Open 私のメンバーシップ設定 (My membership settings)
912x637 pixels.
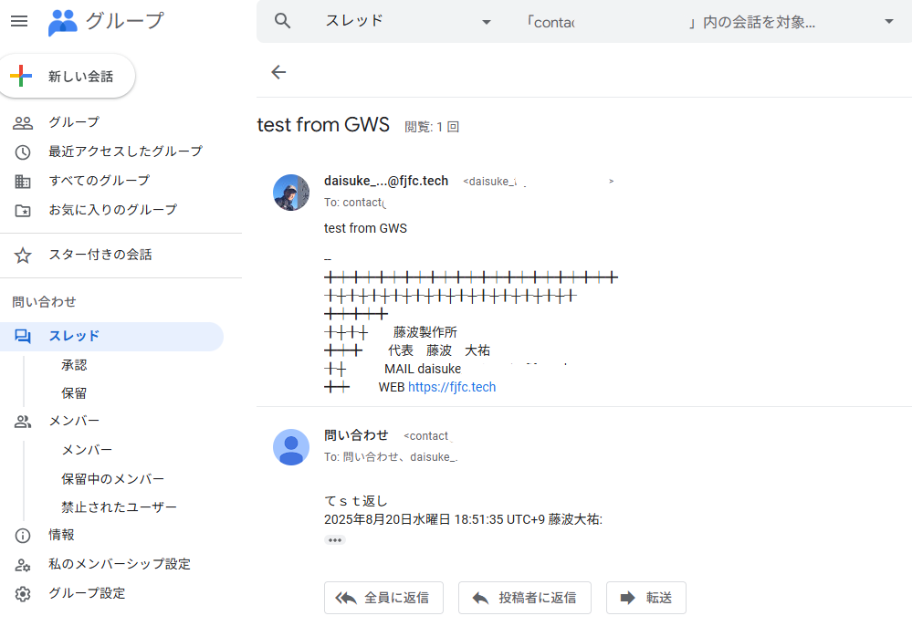pyautogui.click(x=119, y=564)
